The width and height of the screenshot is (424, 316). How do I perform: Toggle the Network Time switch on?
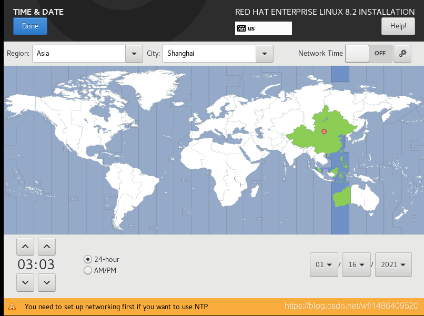click(x=369, y=54)
